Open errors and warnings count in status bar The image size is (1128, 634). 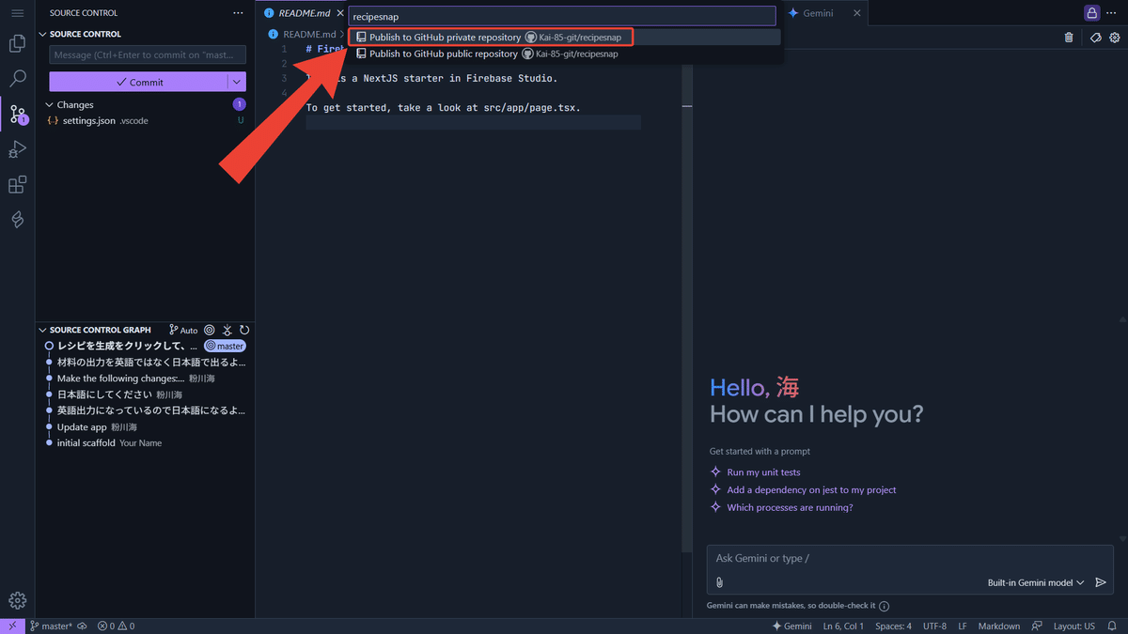point(117,626)
